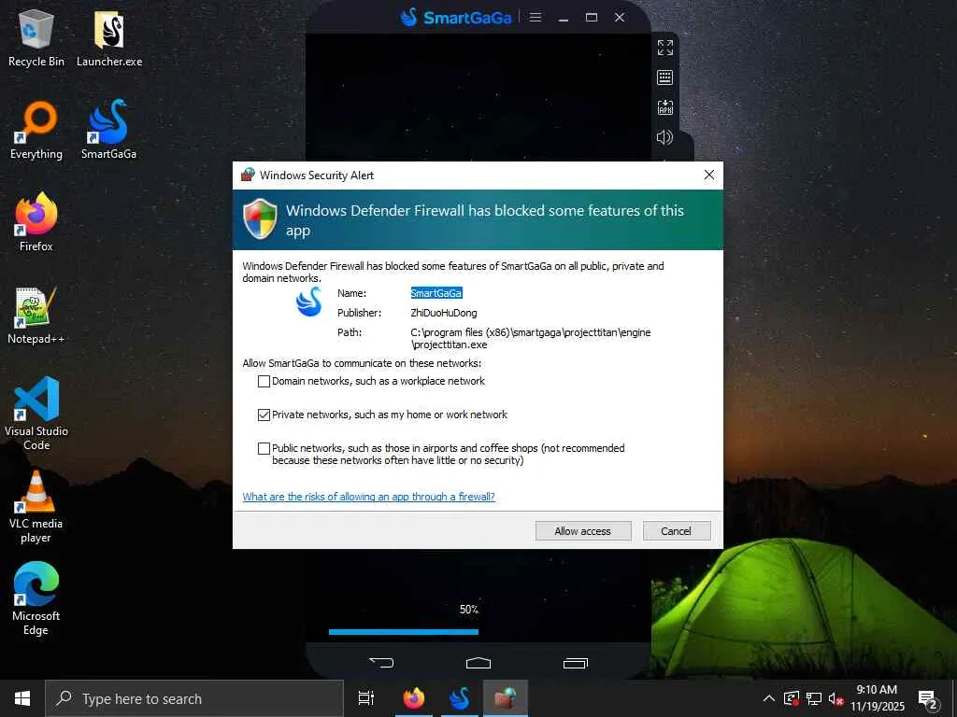This screenshot has width=957, height=717.
Task: Show hidden system tray icons
Action: 769,698
